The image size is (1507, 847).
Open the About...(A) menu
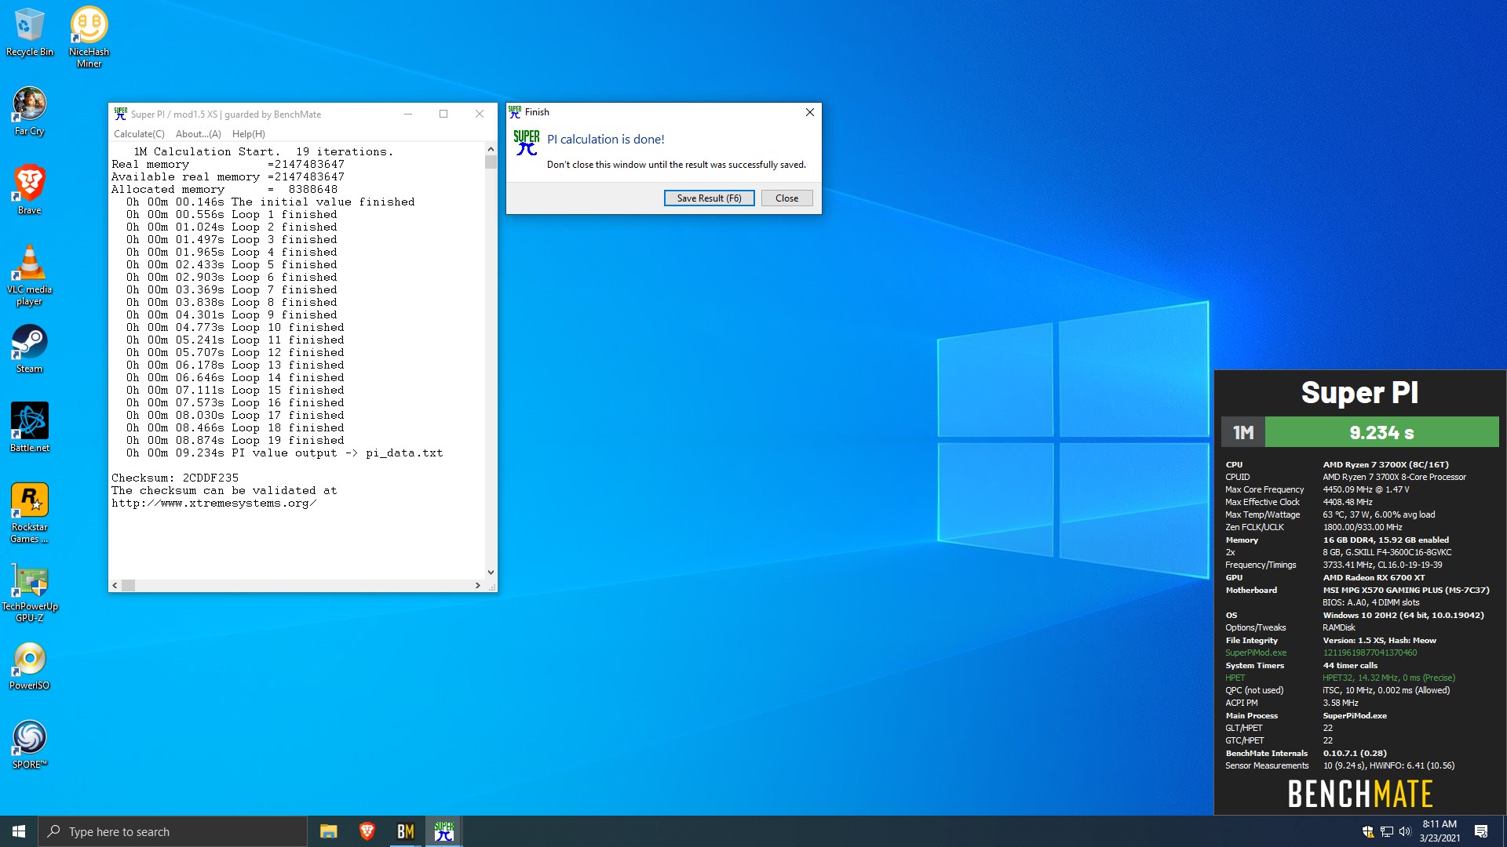pyautogui.click(x=199, y=134)
